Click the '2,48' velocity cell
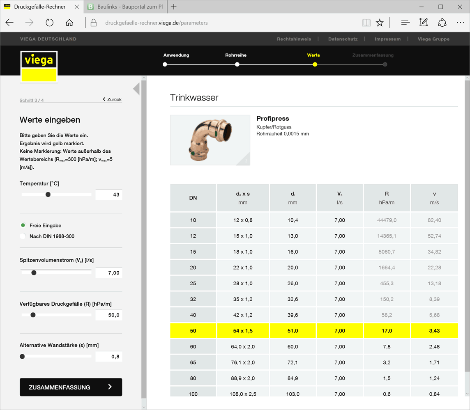The image size is (470, 410). [x=434, y=346]
